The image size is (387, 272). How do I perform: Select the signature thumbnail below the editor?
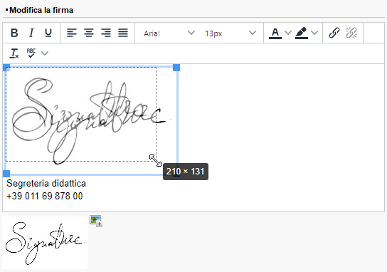(x=45, y=243)
